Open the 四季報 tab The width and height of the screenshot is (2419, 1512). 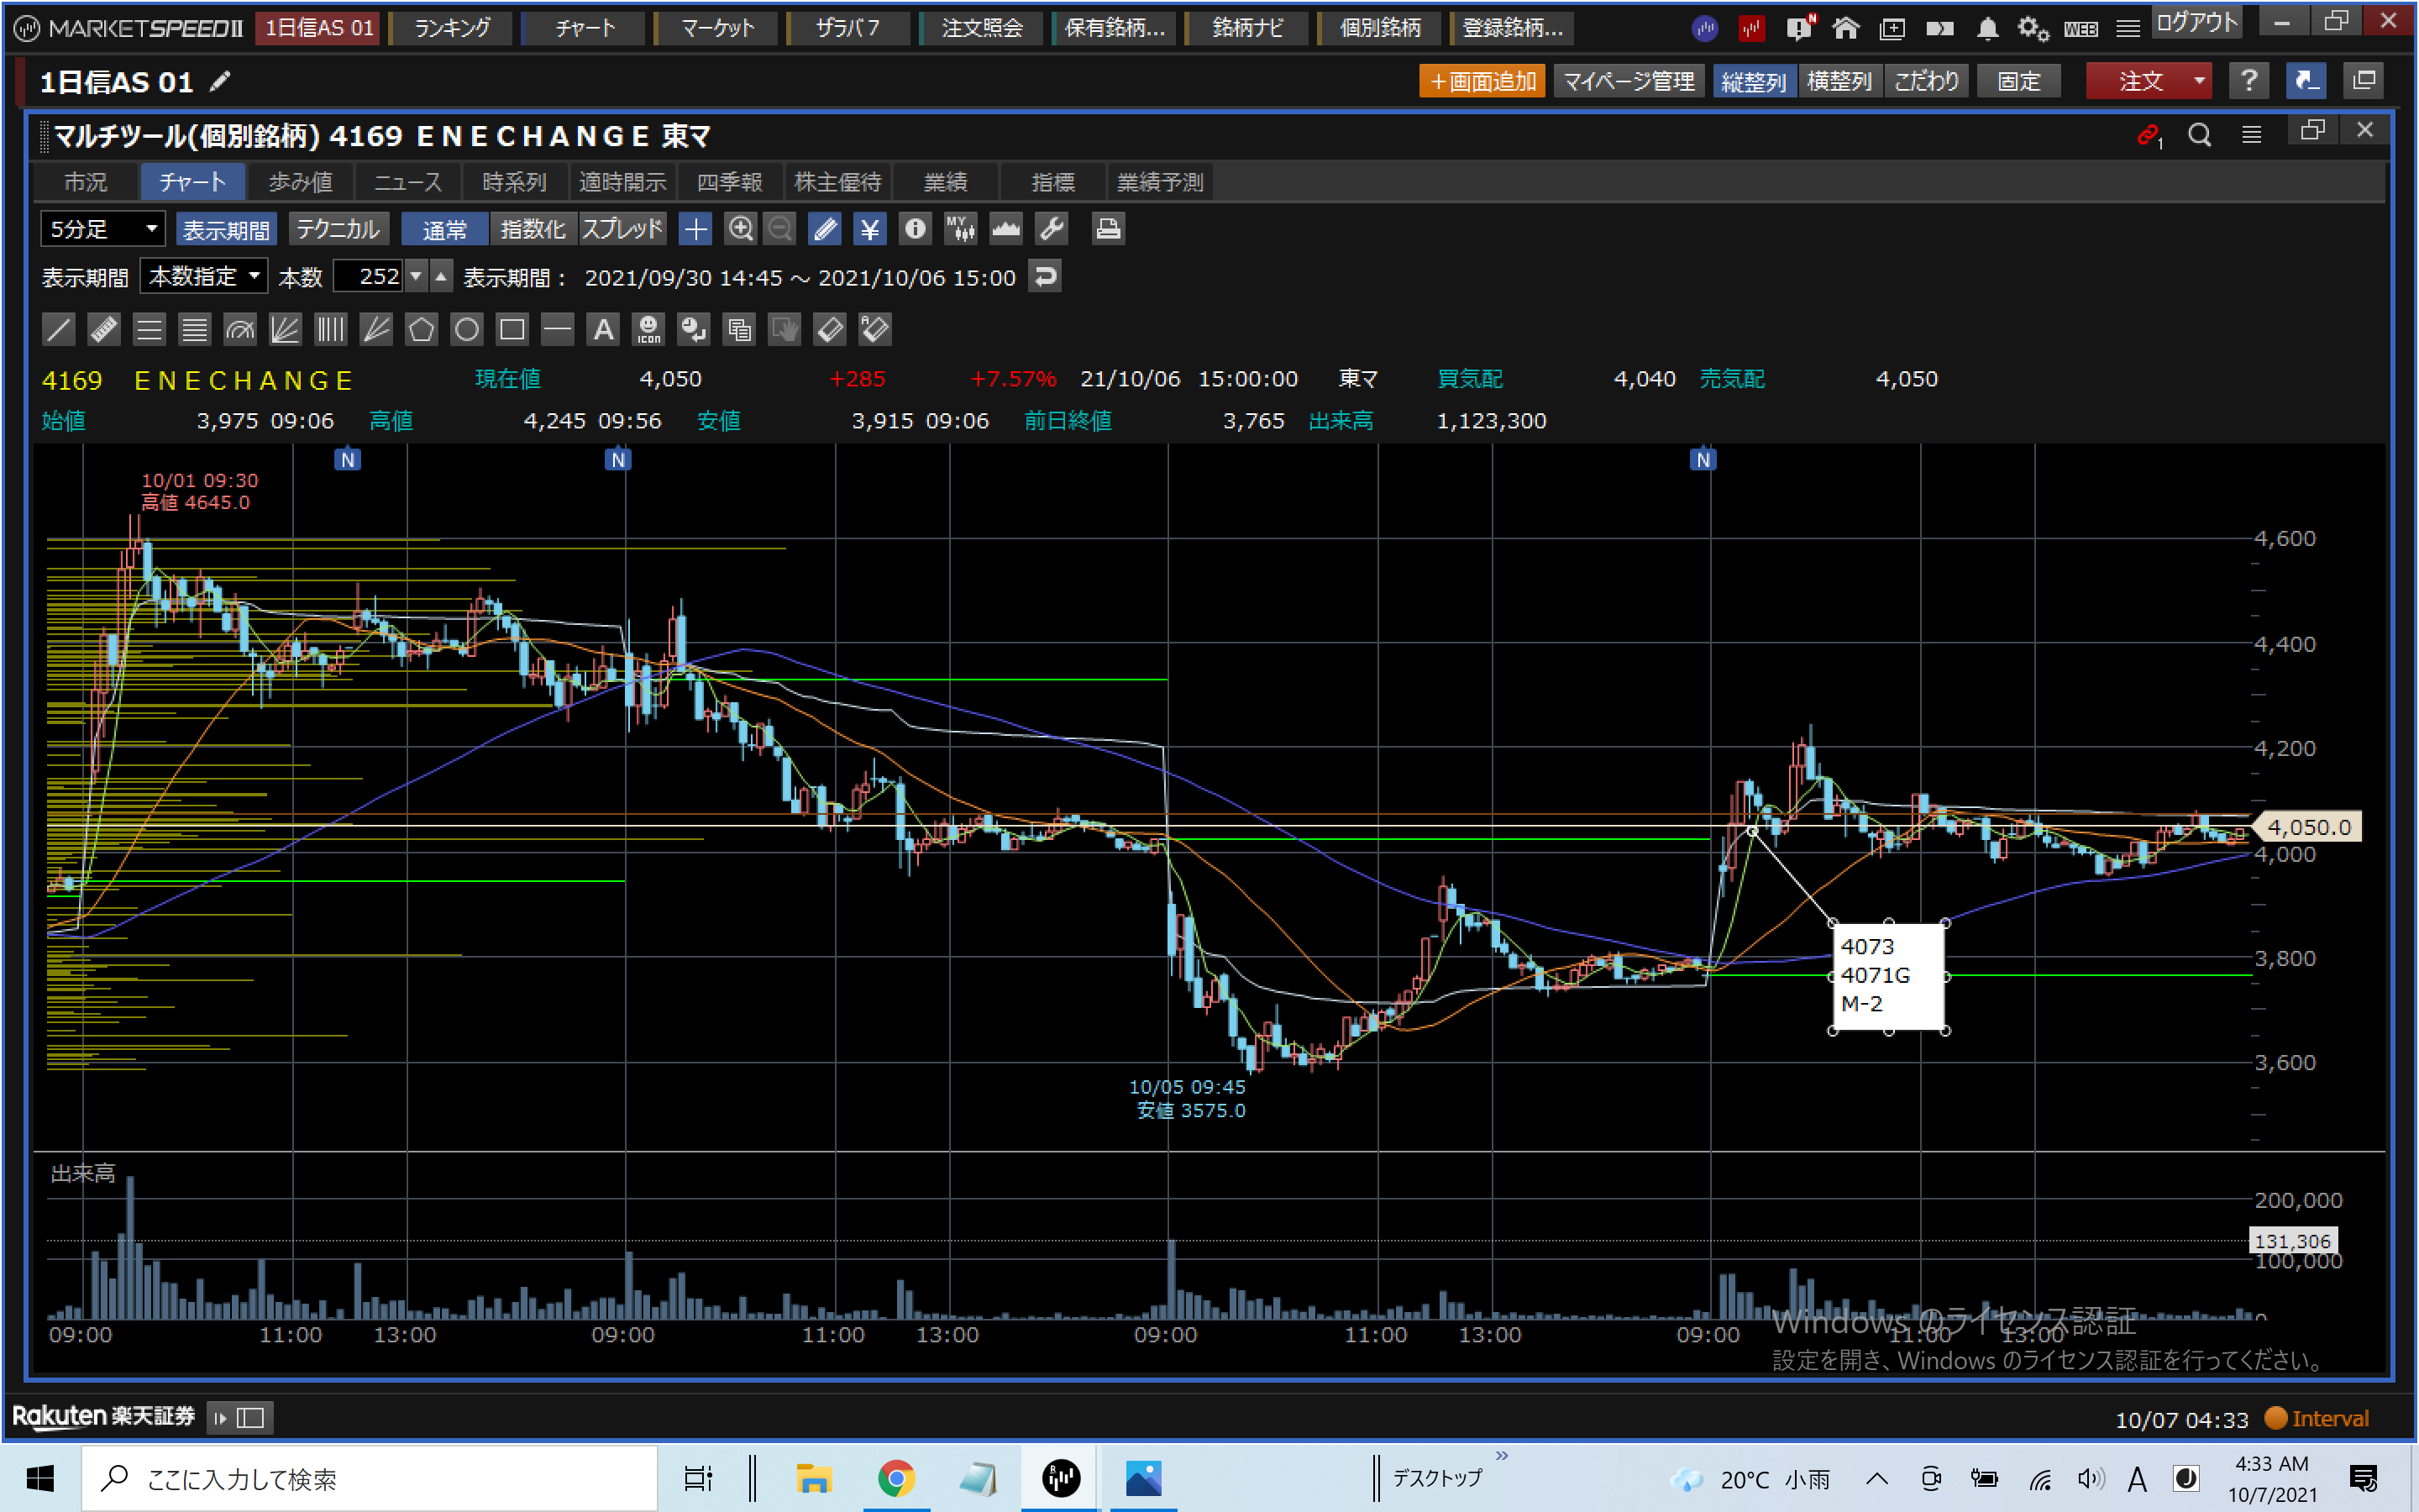(729, 182)
